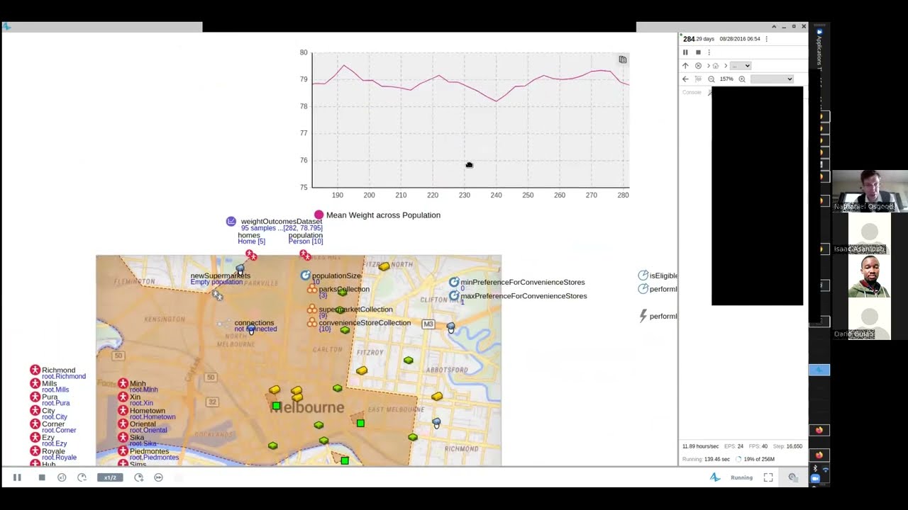Click Bluetooth tray icon
908x510 pixels.
(x=815, y=469)
